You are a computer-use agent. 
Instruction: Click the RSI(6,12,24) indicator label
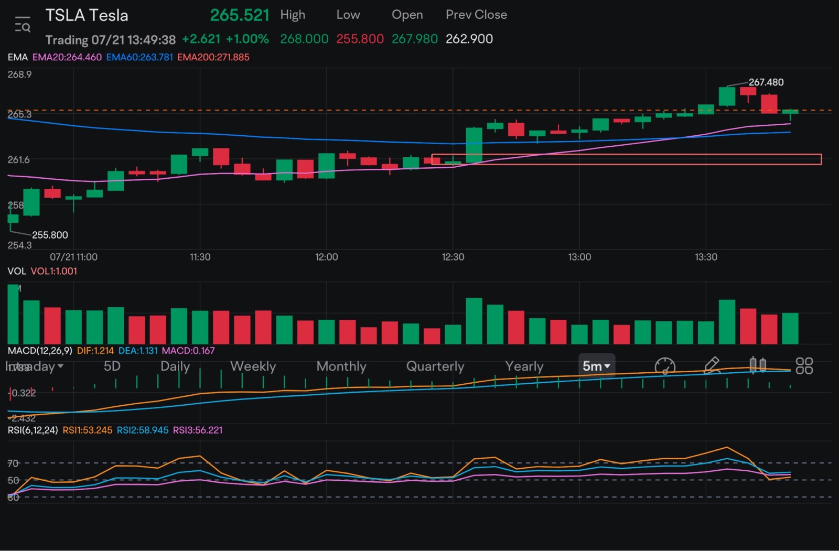coord(33,430)
